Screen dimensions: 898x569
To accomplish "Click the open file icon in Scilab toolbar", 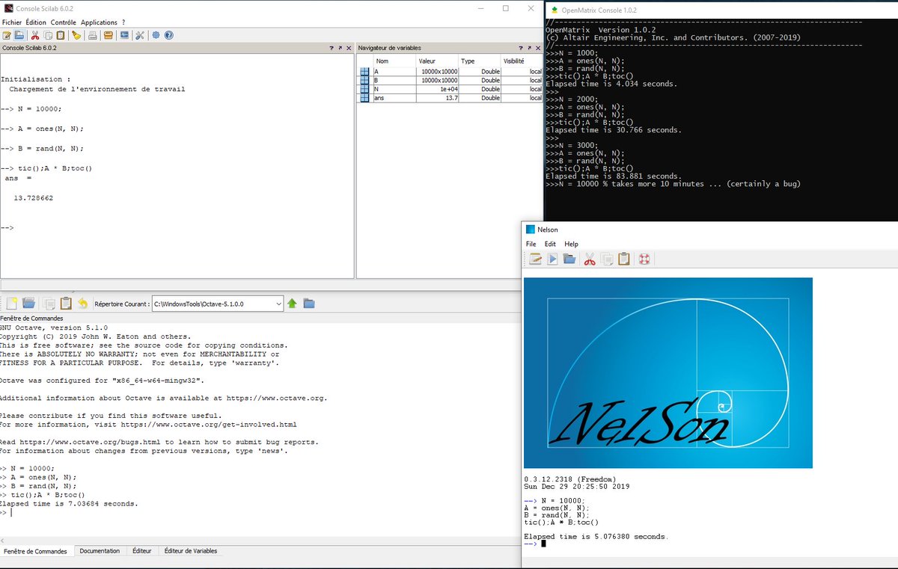I will (x=19, y=35).
